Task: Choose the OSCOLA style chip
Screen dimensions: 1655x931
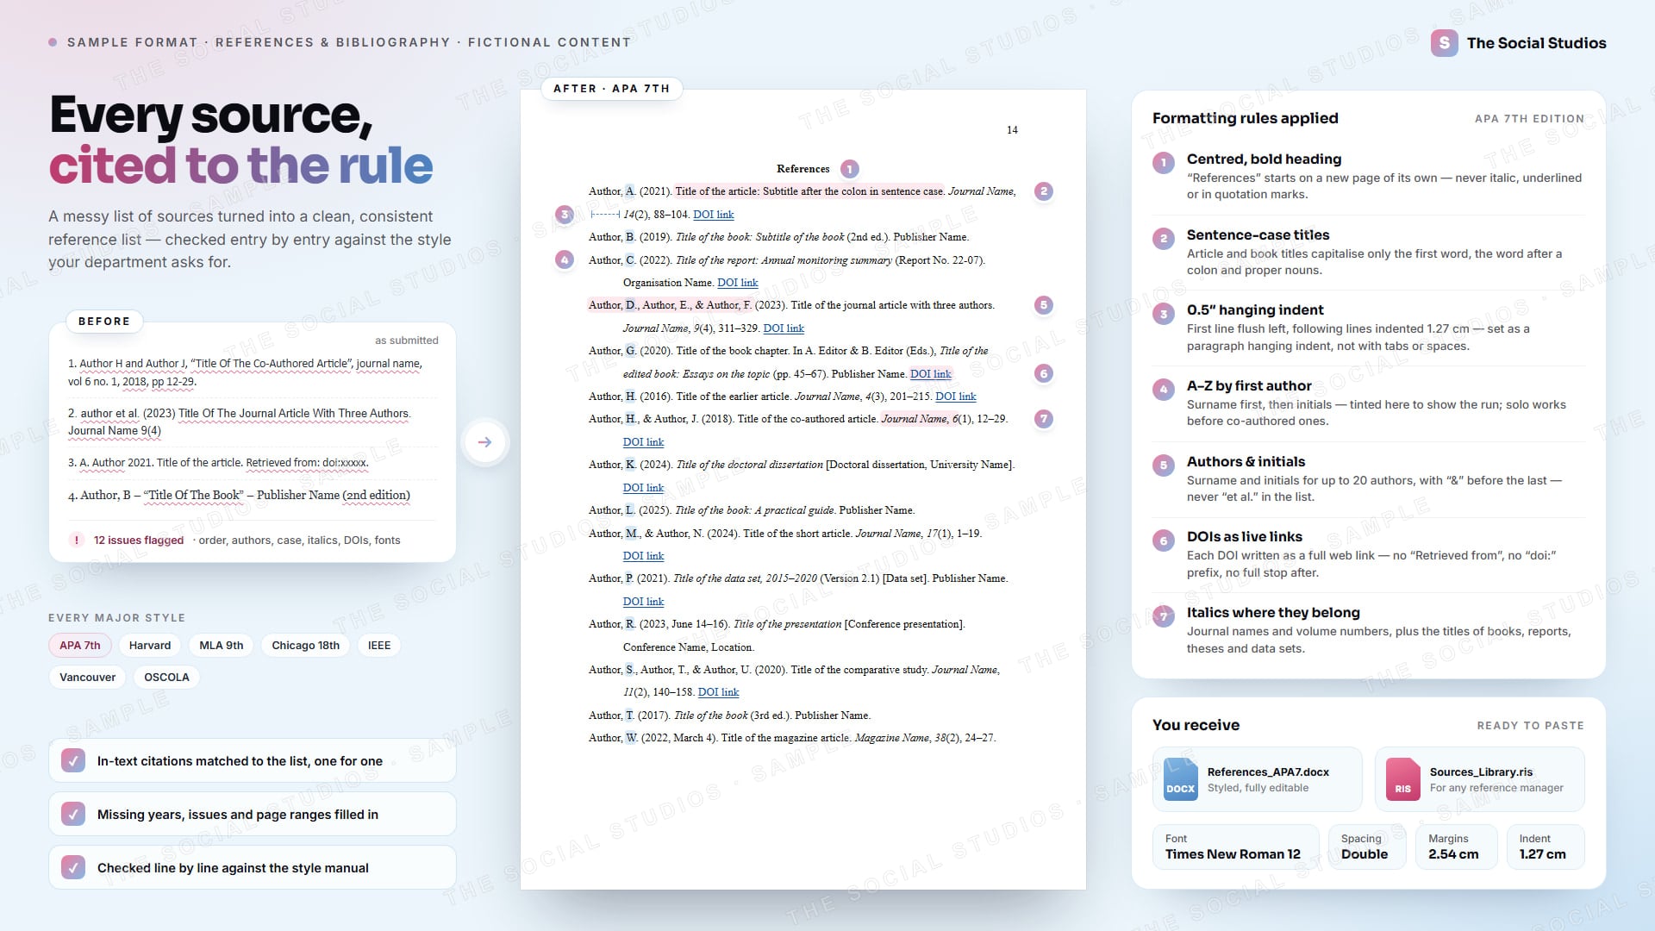Action: click(x=166, y=678)
